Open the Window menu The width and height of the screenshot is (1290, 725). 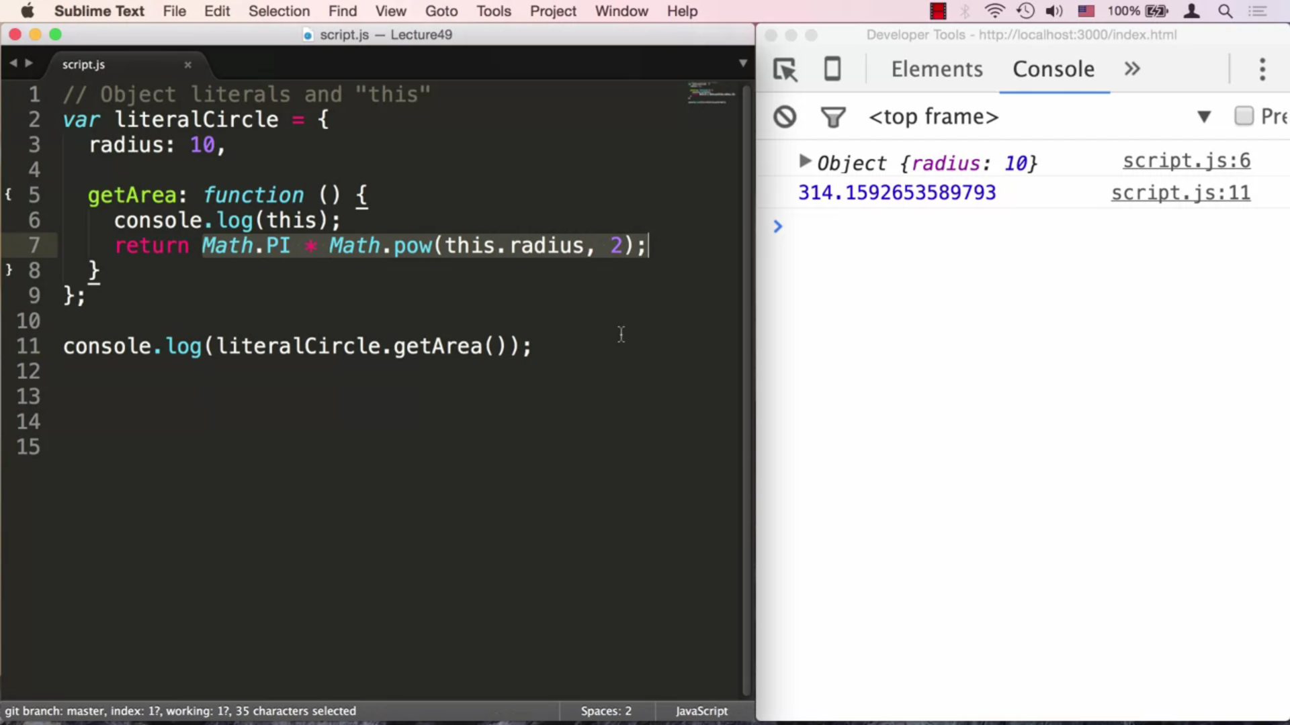(621, 11)
